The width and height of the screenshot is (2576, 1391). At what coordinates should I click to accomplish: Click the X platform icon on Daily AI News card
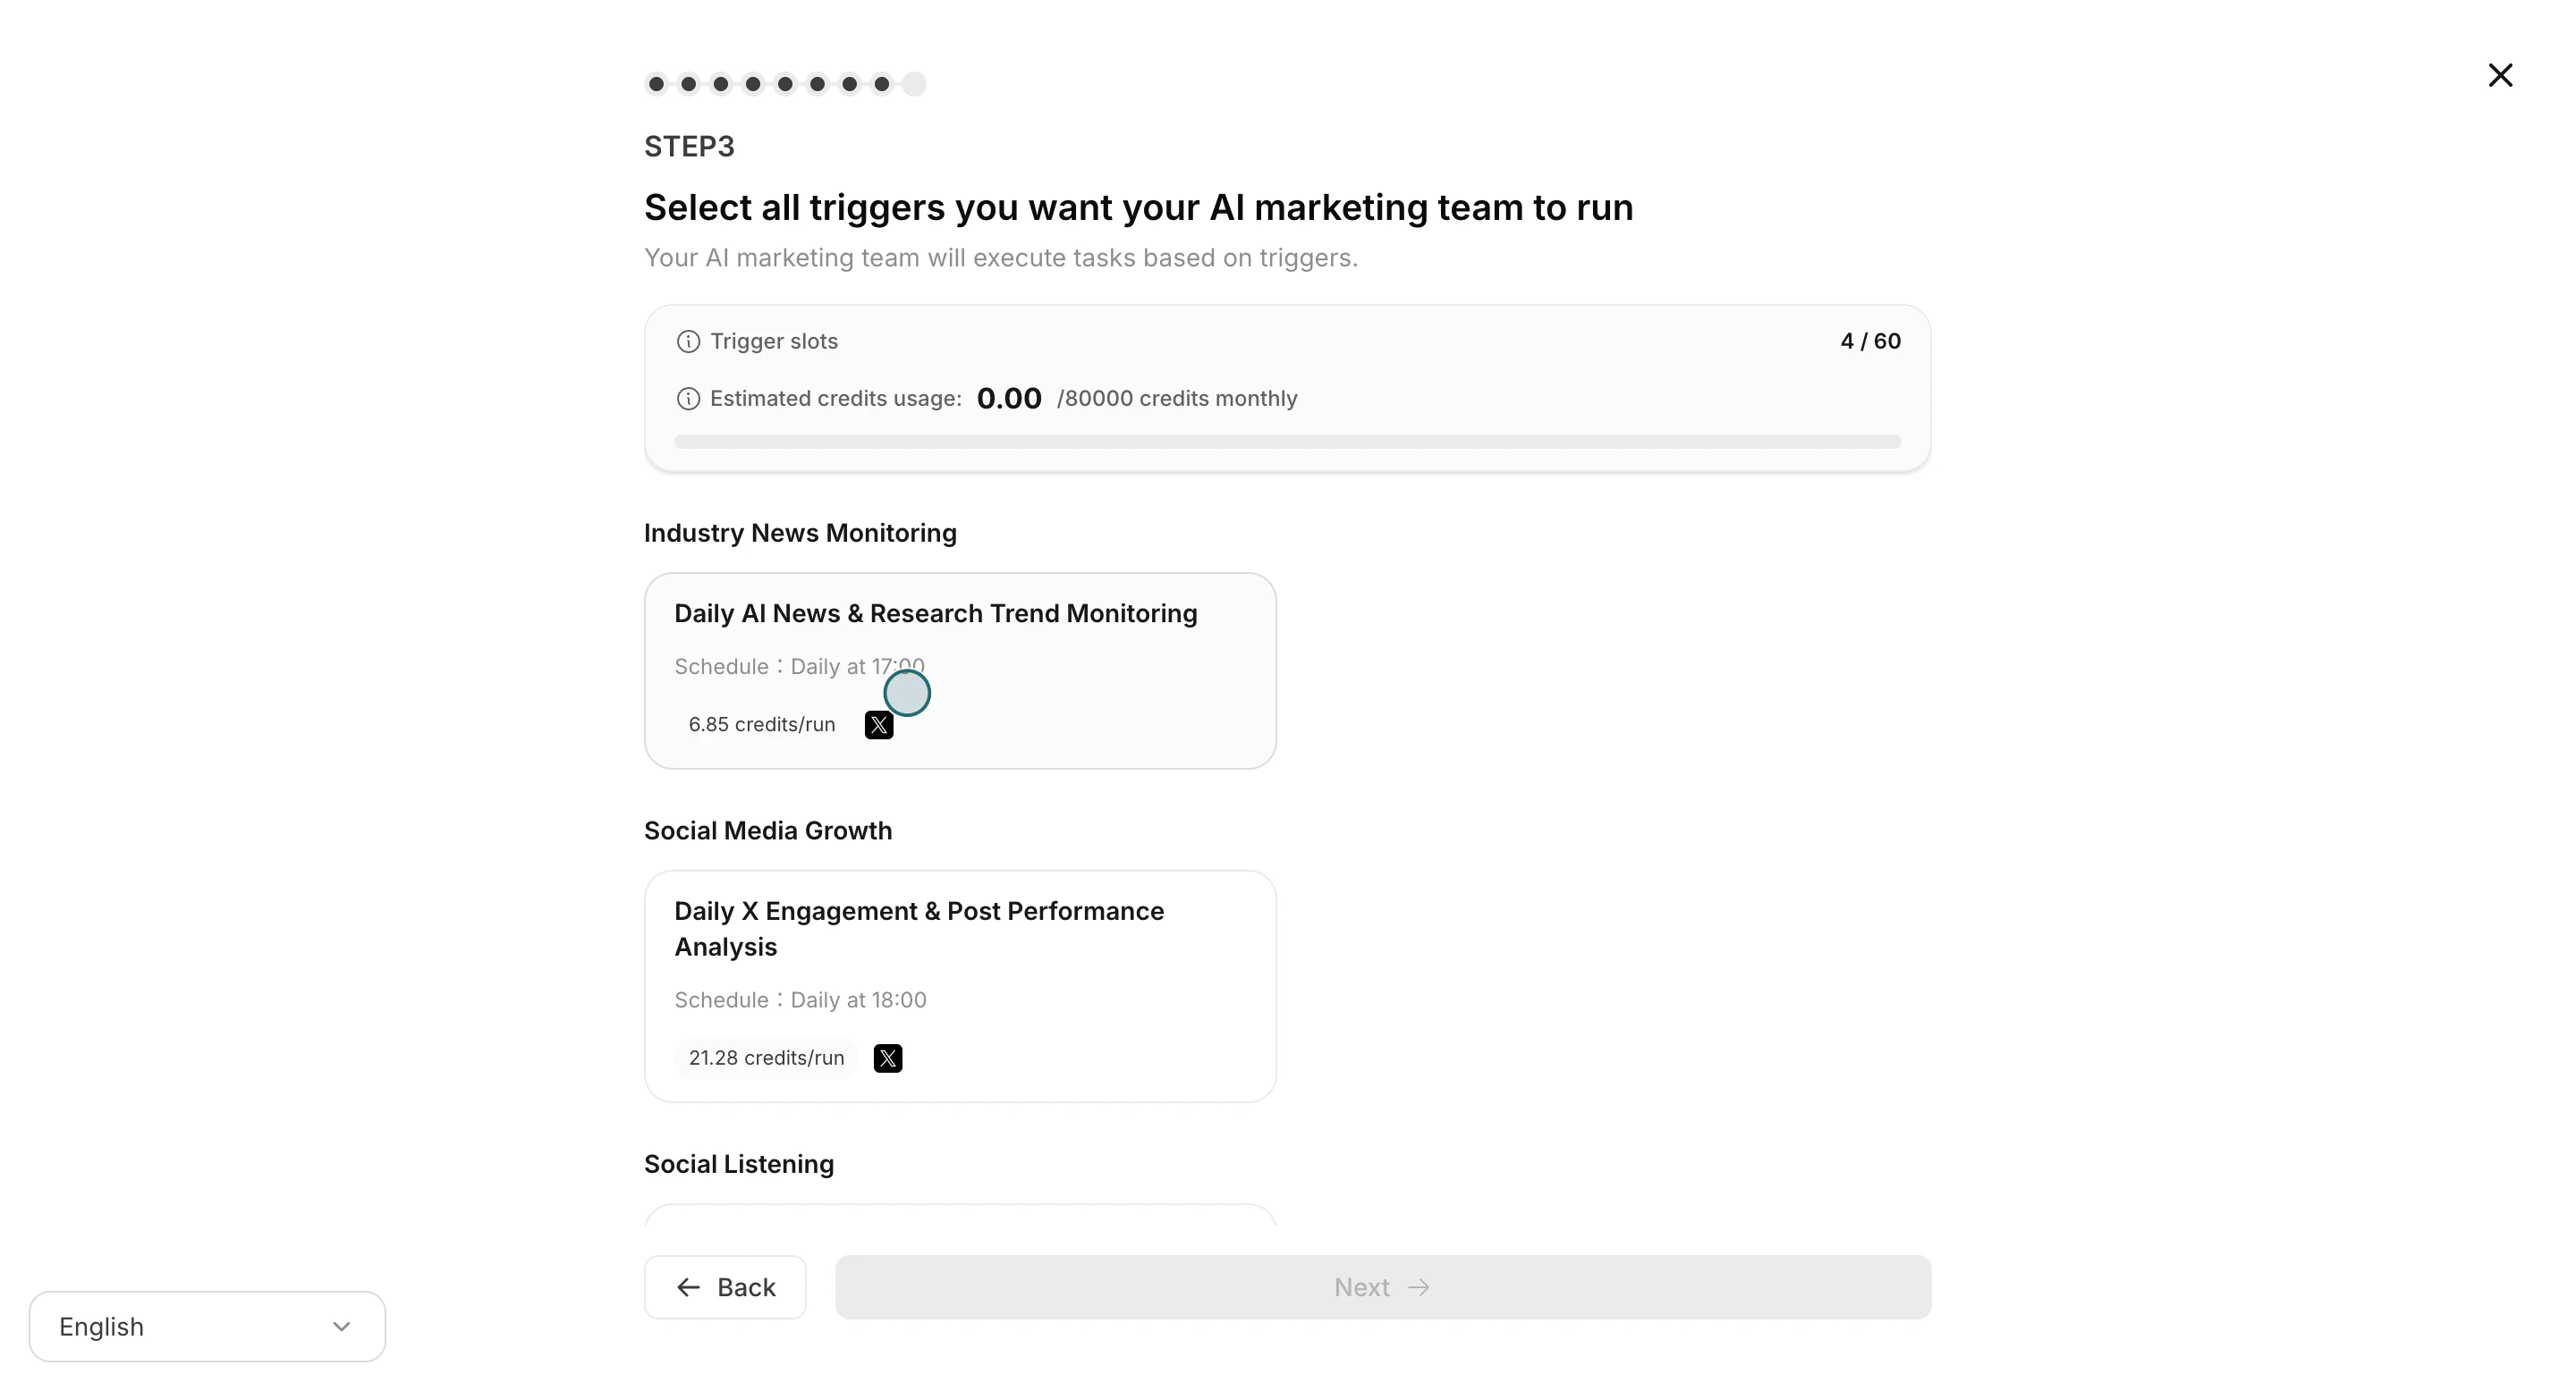pos(878,724)
